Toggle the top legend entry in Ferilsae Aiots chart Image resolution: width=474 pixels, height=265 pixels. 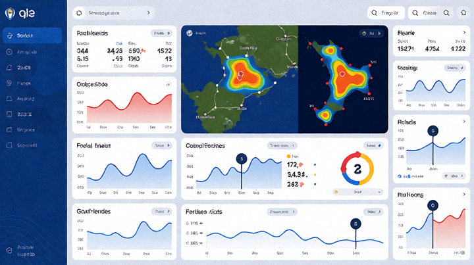coord(194,224)
